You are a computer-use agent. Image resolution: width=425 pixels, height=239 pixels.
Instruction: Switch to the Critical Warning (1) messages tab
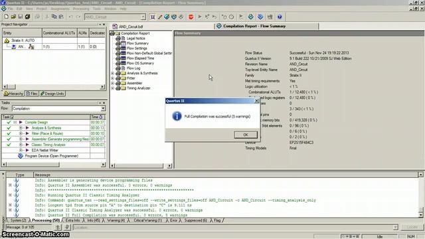(147, 220)
